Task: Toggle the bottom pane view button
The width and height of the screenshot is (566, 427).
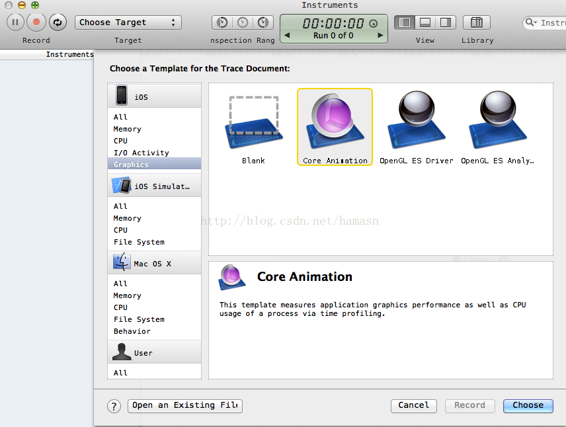Action: point(425,22)
